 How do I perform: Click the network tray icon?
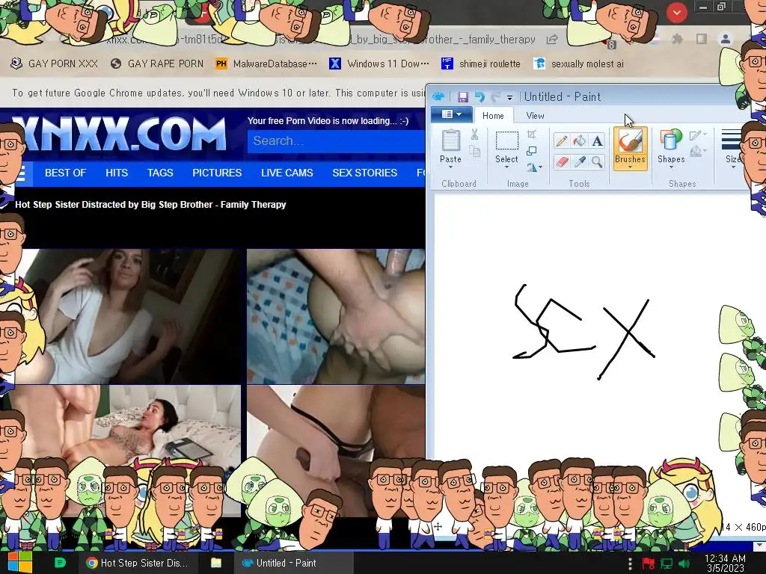[x=667, y=564]
